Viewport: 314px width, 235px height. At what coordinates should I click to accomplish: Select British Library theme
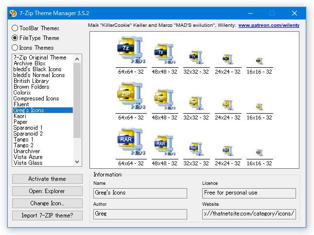[43, 81]
